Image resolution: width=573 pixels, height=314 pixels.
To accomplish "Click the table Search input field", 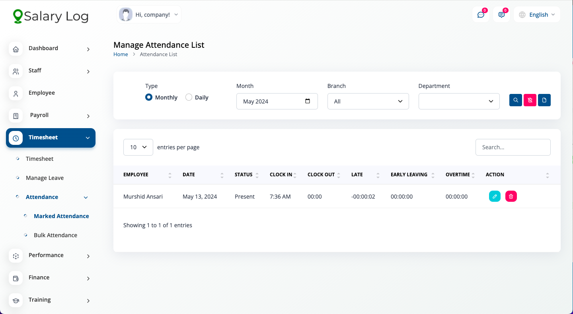I will [513, 147].
